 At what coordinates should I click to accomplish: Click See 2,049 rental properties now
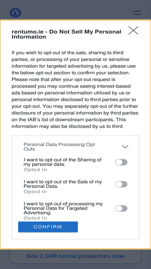75,256
